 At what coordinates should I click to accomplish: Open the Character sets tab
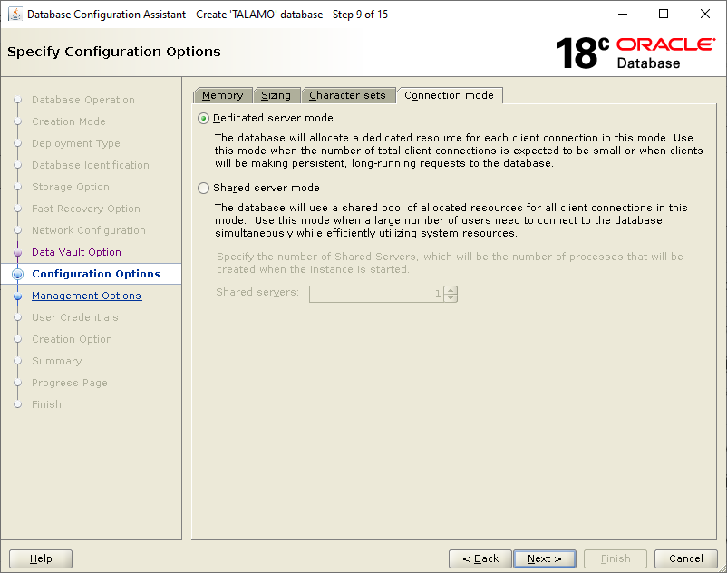coord(347,95)
